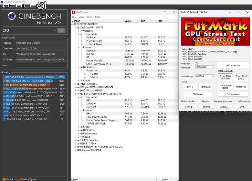
Task: Expand the Intel(R) AI Boost node
Action: coord(75,84)
